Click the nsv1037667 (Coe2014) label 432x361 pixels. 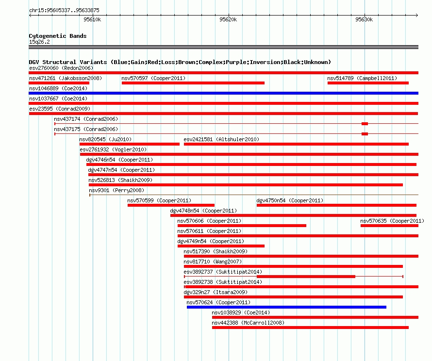coord(58,98)
